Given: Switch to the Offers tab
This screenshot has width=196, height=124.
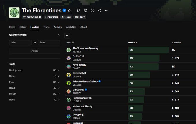Looking at the screenshot, I should coord(23,27).
